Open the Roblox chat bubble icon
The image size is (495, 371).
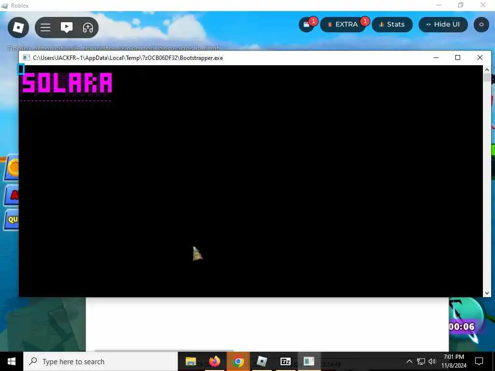pos(67,28)
